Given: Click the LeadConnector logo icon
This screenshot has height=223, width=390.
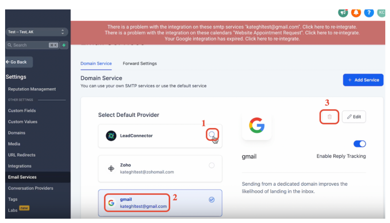Looking at the screenshot, I should pos(111,135).
